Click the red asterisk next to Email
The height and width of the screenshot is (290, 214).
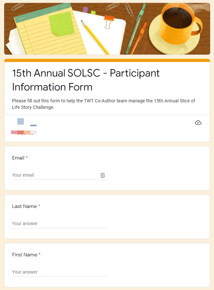27,158
